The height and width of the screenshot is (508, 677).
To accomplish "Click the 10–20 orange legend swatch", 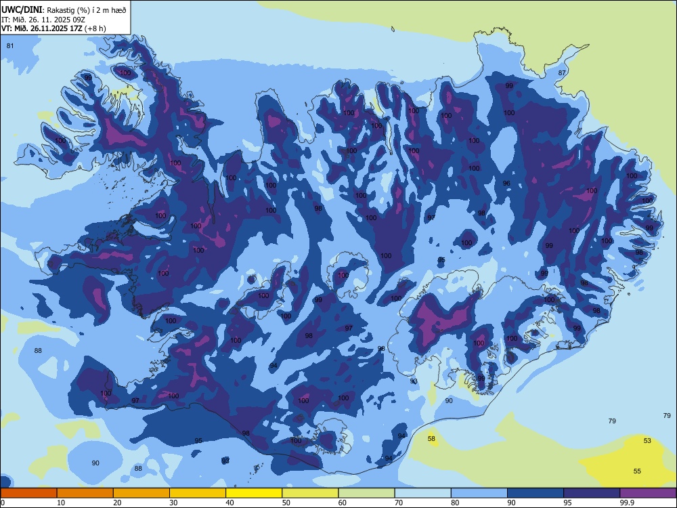I will click(85, 493).
